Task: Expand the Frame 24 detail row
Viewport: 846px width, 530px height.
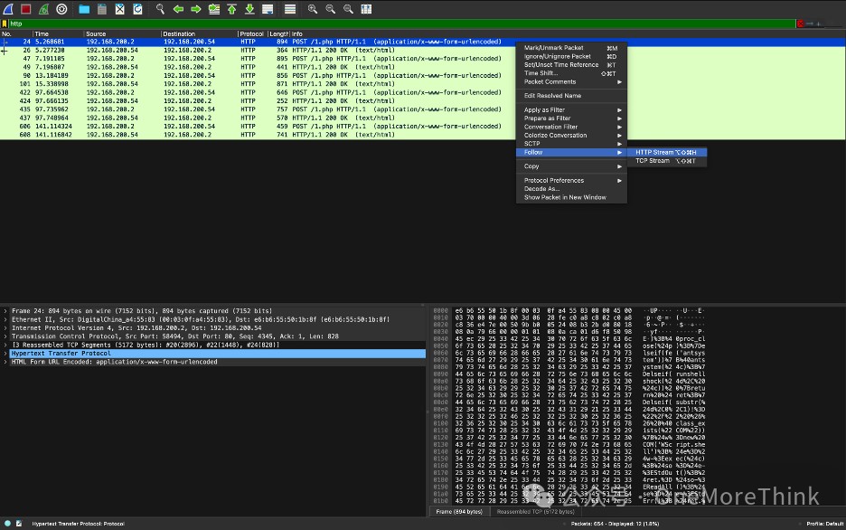Action: [5, 311]
